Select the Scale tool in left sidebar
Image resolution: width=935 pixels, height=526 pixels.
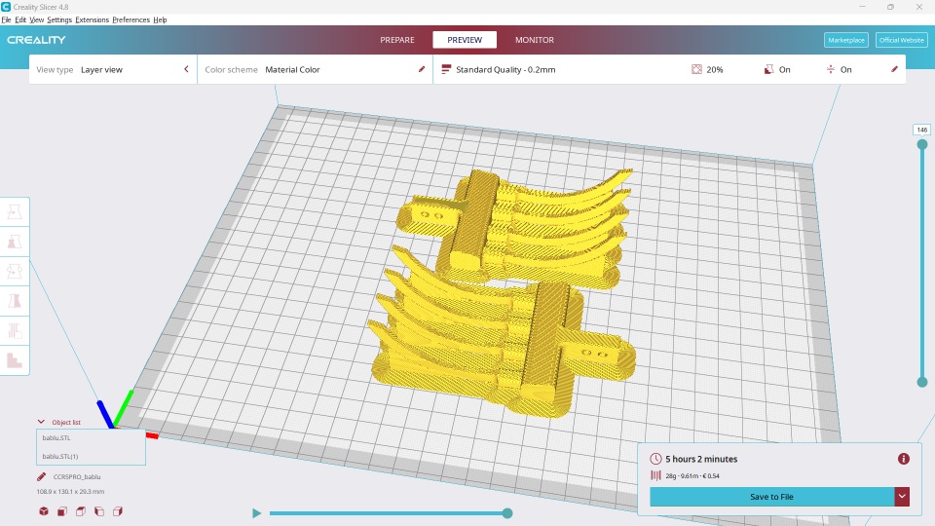click(15, 242)
